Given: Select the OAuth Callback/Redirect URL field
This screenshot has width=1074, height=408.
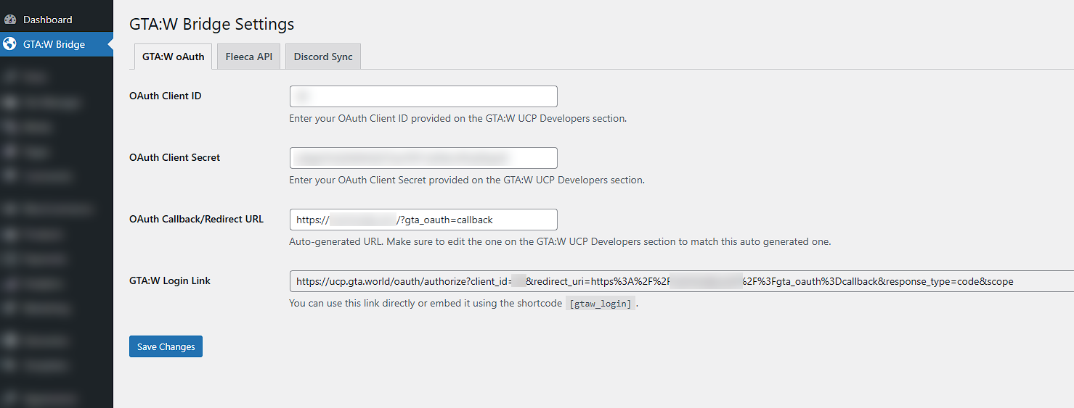Looking at the screenshot, I should [x=423, y=220].
